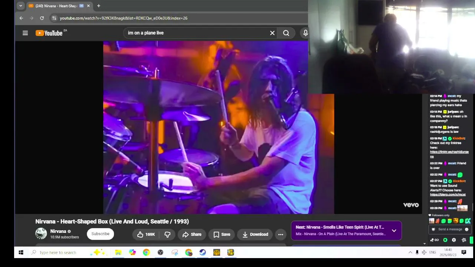This screenshot has height=267, width=475.
Task: Run search with the magnifier button
Action: click(286, 33)
